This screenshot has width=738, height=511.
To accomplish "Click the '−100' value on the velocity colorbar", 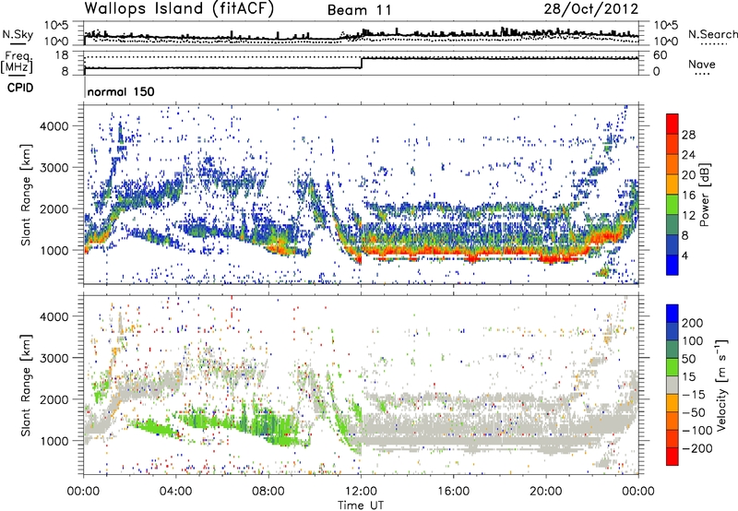I will 697,431.
